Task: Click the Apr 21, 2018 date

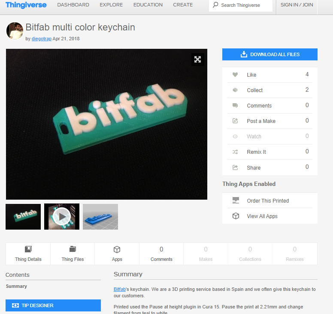Action: coord(66,39)
